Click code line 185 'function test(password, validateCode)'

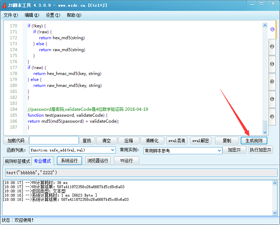[x=67, y=115]
